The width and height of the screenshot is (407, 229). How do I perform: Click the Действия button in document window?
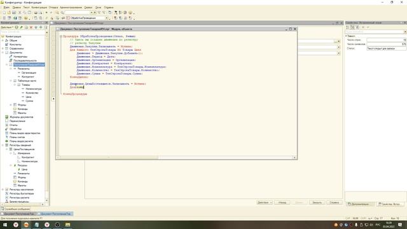pos(265,202)
